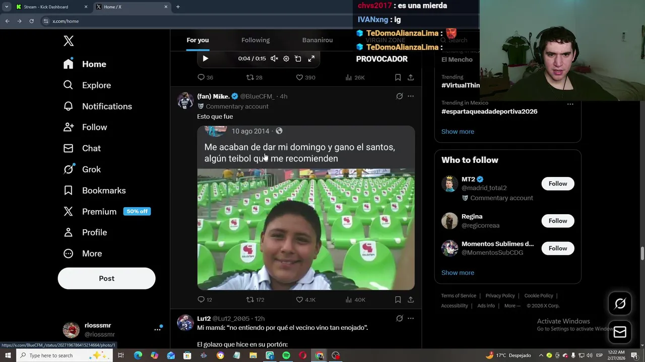Open Terms of Service link
This screenshot has height=362, width=645.
pos(459,296)
